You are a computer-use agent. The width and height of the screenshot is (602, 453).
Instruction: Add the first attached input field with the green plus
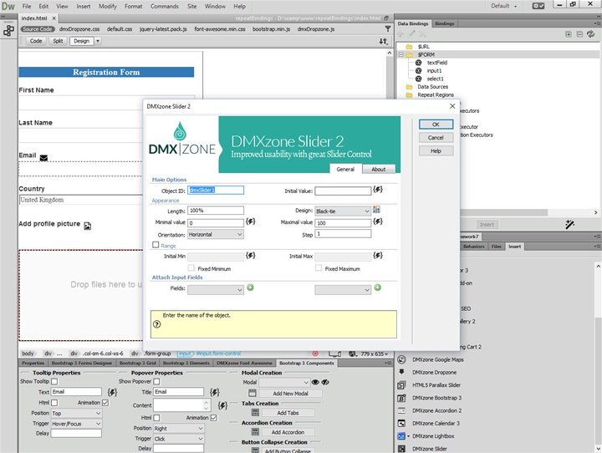250,288
